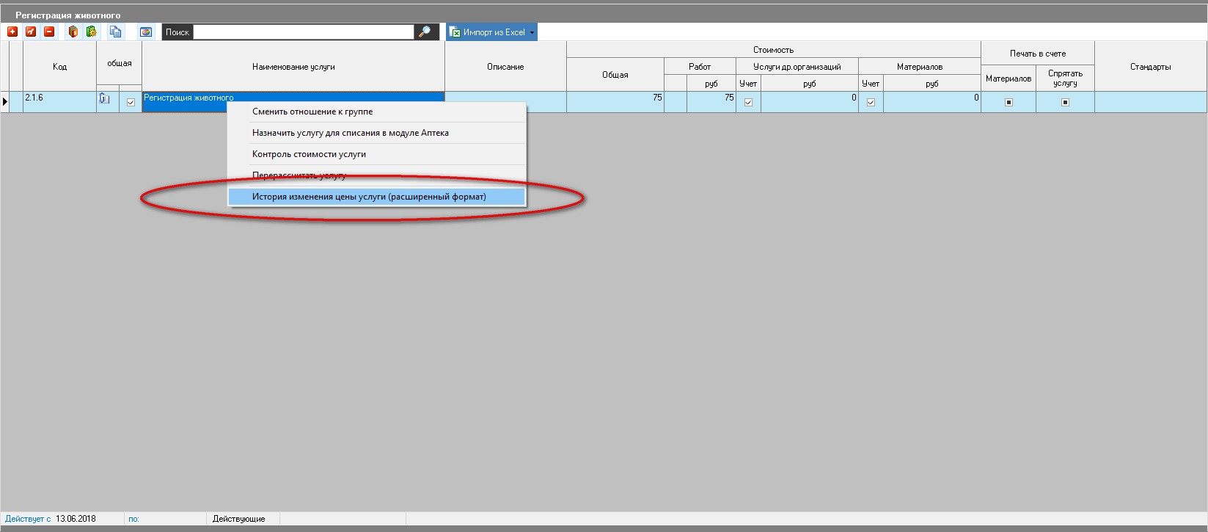
Task: Open the 'Импорт из Excel' dropdown arrow
Action: tap(532, 32)
